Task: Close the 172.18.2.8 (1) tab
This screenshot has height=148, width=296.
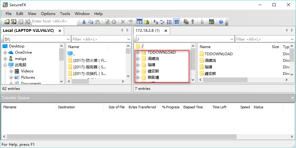Action: 166,31
